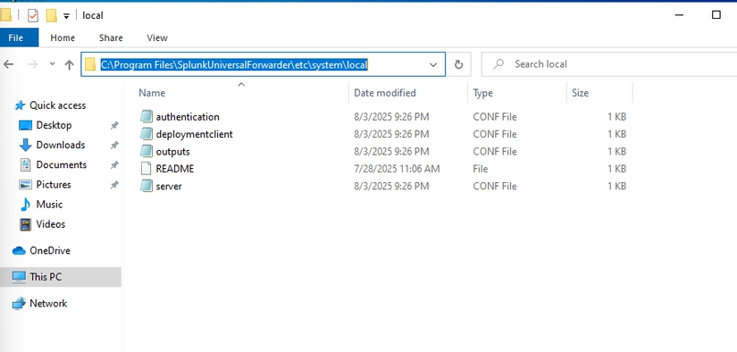Viewport: 737px width, 352px height.
Task: Click the outputs file size 1 KB
Action: coord(616,151)
